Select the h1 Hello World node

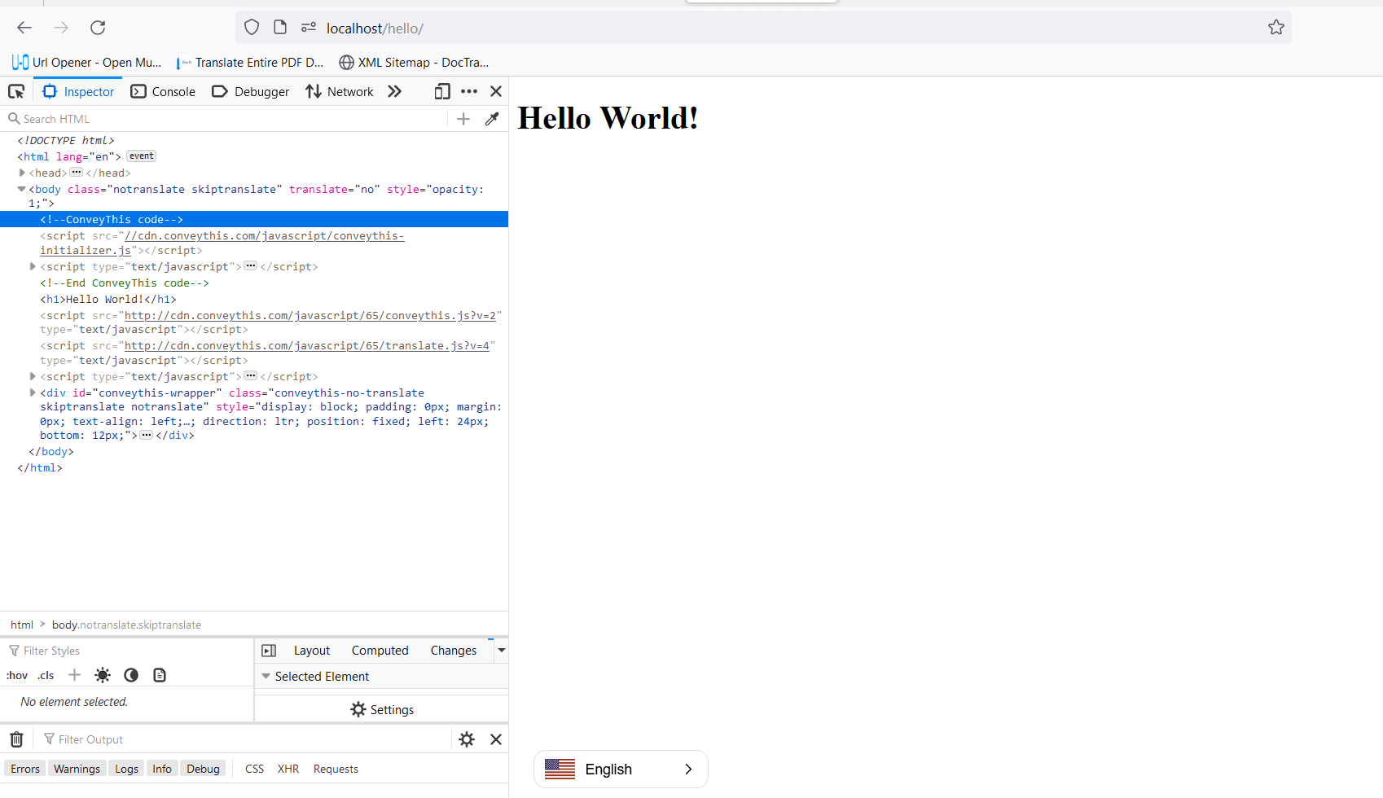pos(108,299)
